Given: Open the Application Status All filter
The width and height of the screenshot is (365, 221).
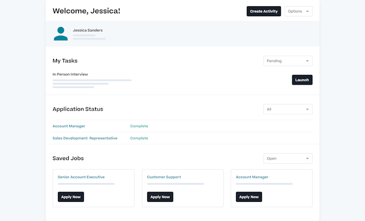Looking at the screenshot, I should (287, 109).
